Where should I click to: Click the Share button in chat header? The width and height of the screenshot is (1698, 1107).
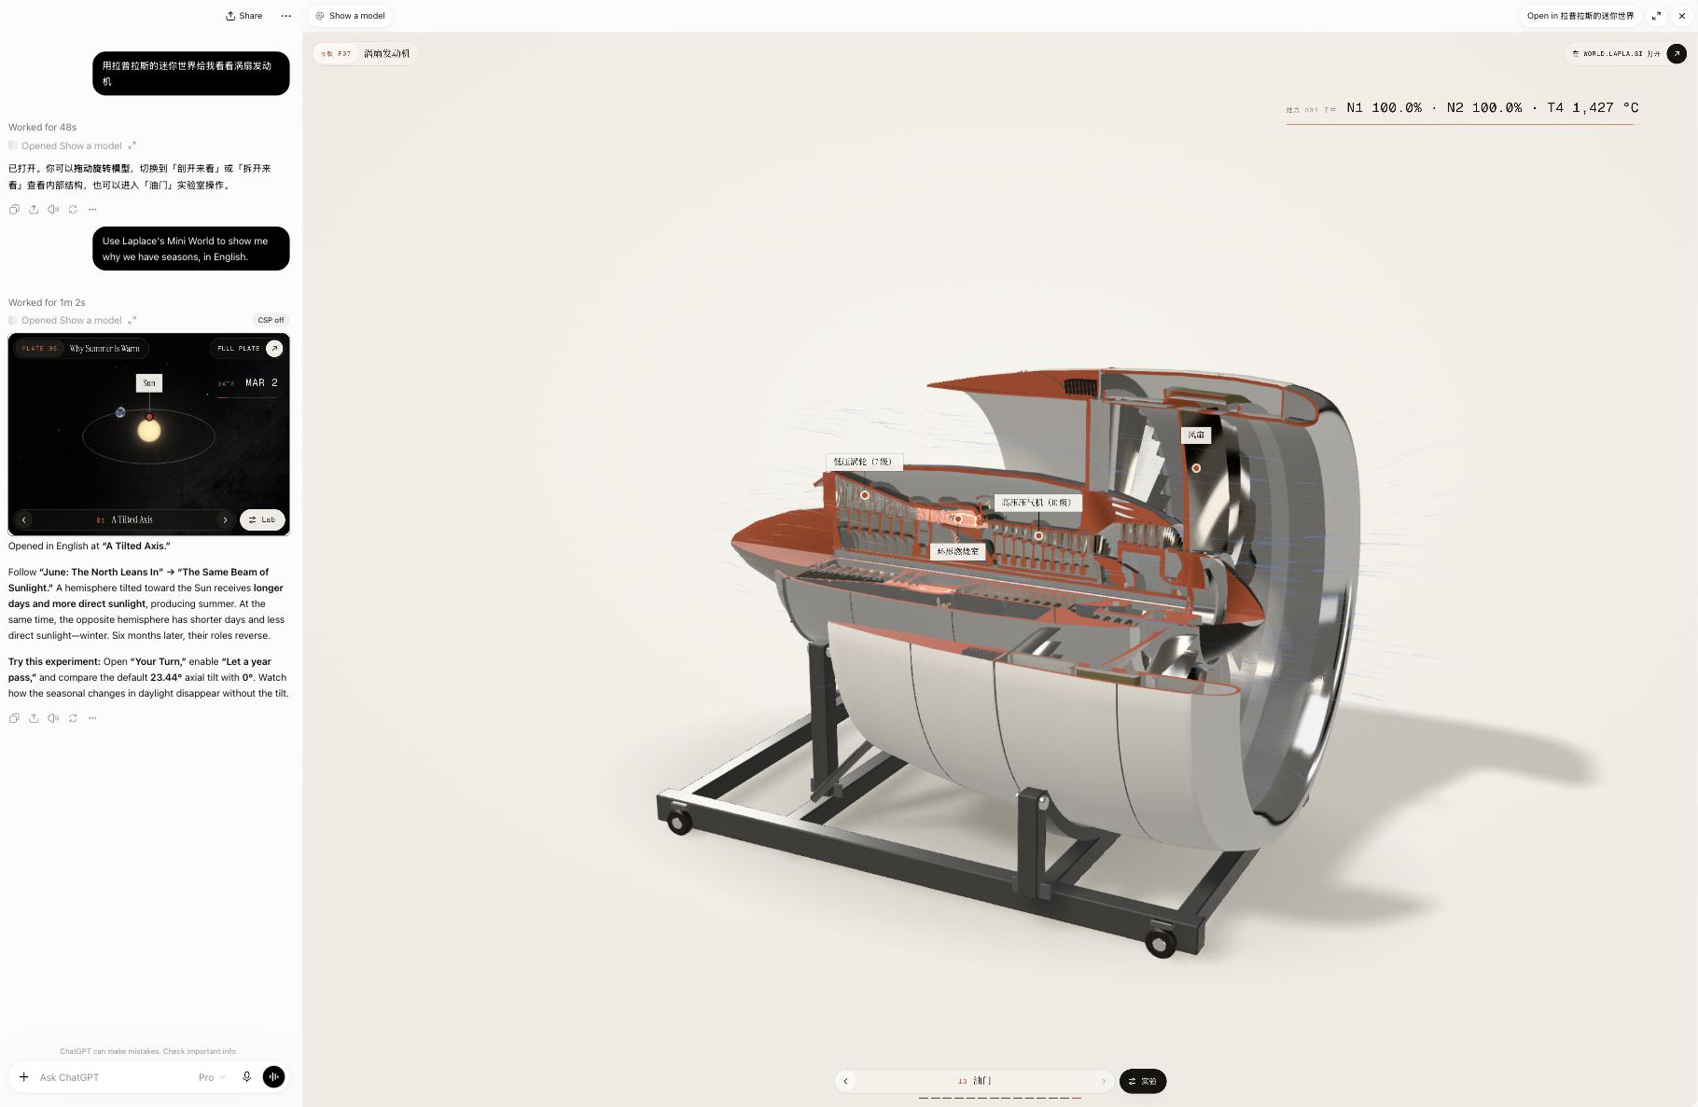[244, 16]
